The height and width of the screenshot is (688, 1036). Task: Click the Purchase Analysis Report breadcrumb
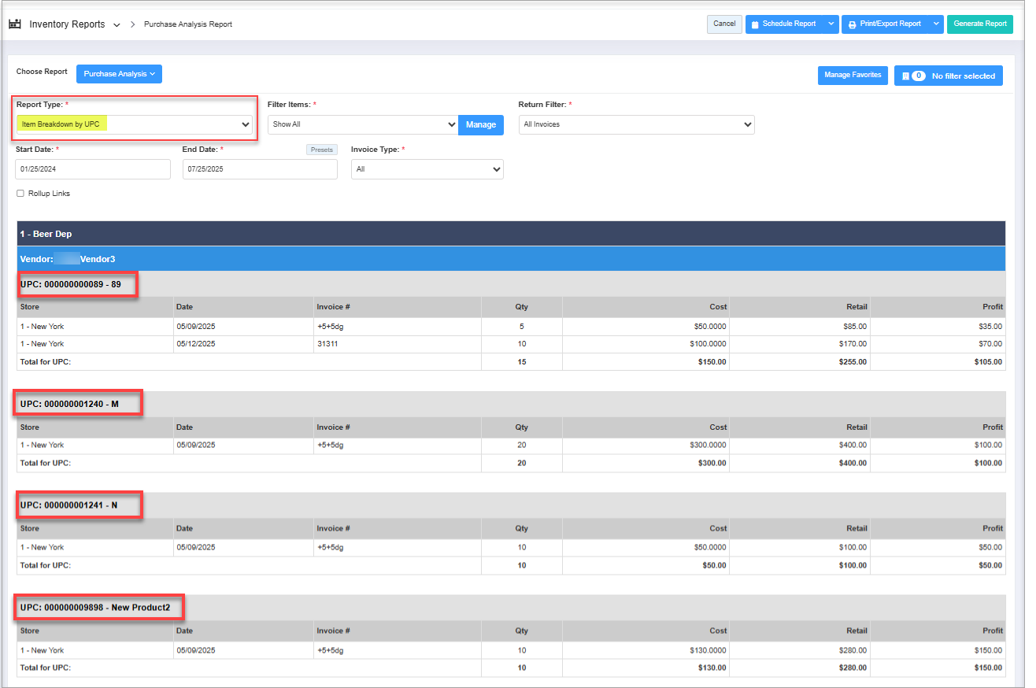coord(188,24)
